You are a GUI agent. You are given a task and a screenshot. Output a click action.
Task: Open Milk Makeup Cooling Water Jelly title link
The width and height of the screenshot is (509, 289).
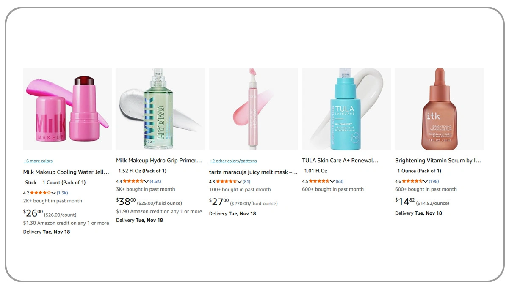[66, 172]
